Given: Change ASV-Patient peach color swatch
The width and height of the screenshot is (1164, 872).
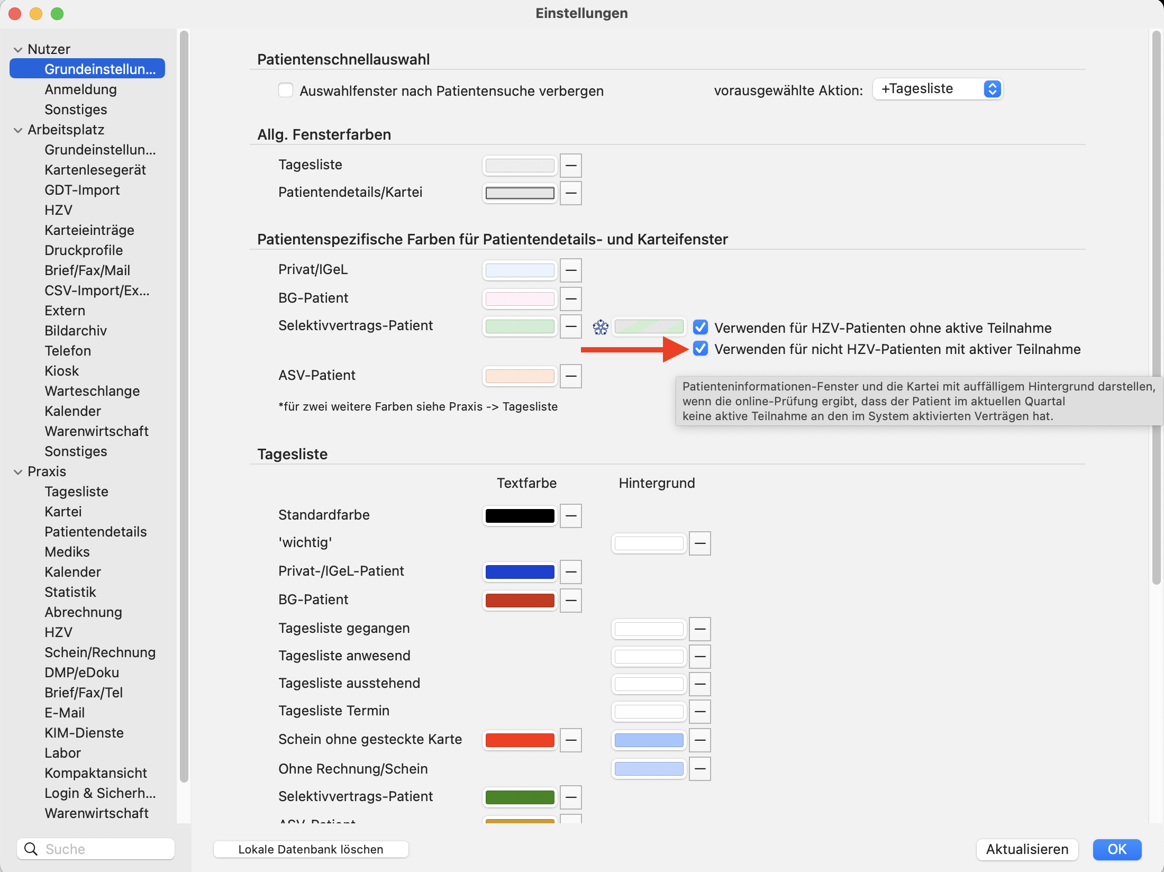Looking at the screenshot, I should point(520,376).
